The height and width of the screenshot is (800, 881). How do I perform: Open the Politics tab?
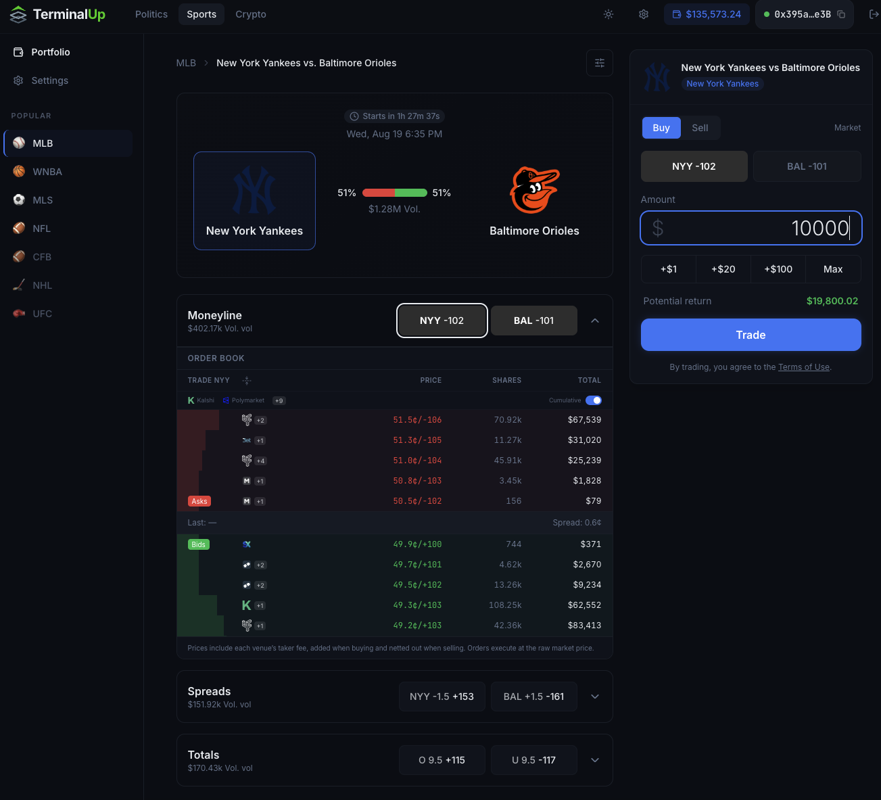(x=151, y=14)
